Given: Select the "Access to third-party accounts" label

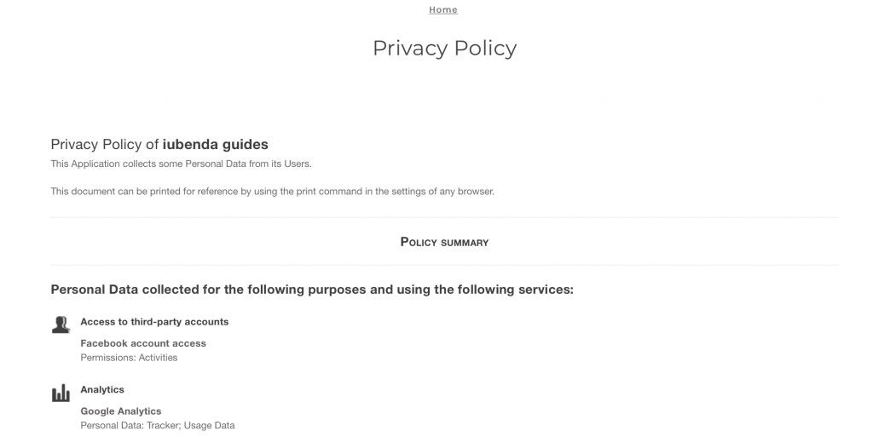Looking at the screenshot, I should pos(154,322).
